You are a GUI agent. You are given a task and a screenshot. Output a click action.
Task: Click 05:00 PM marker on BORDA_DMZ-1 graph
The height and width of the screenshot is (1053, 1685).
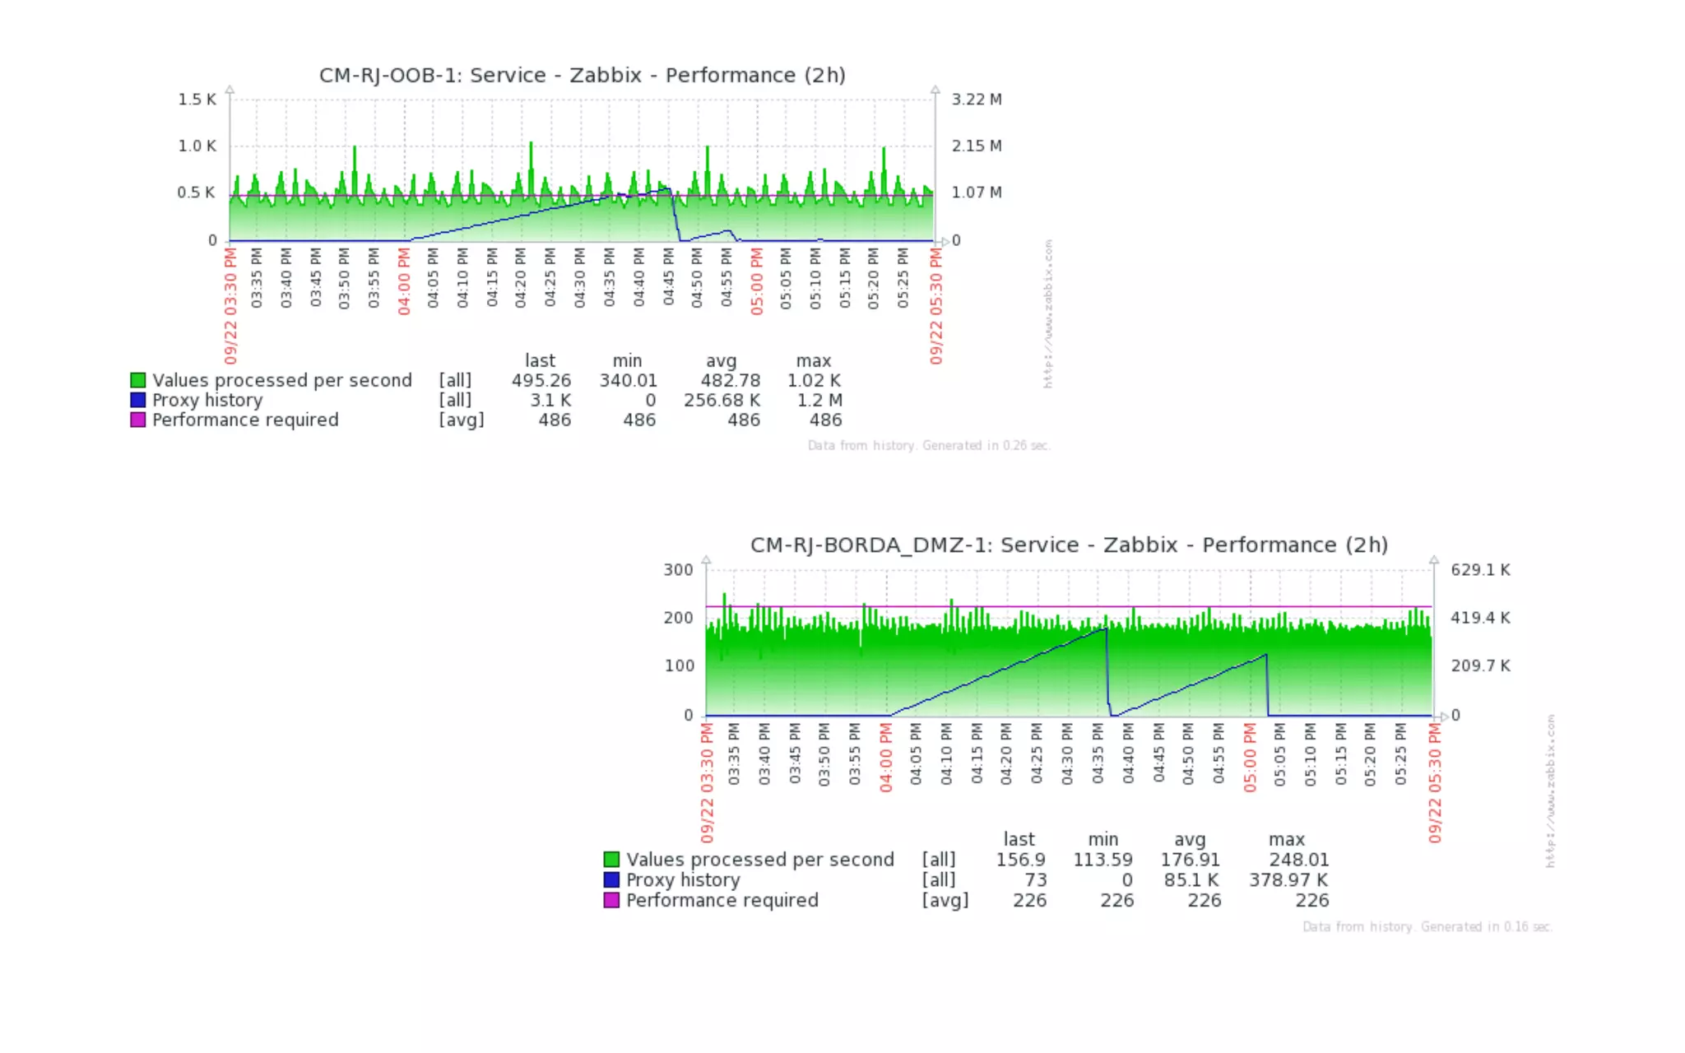click(x=1251, y=758)
